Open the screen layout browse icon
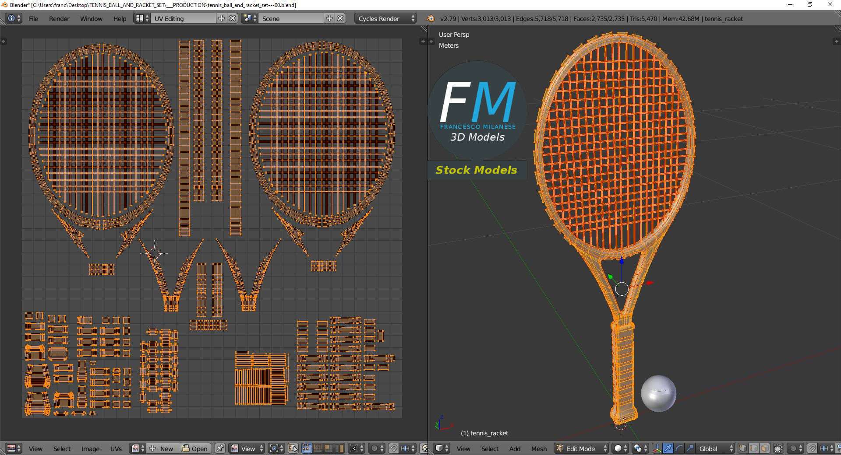Viewport: 841px width, 455px height. (142, 18)
